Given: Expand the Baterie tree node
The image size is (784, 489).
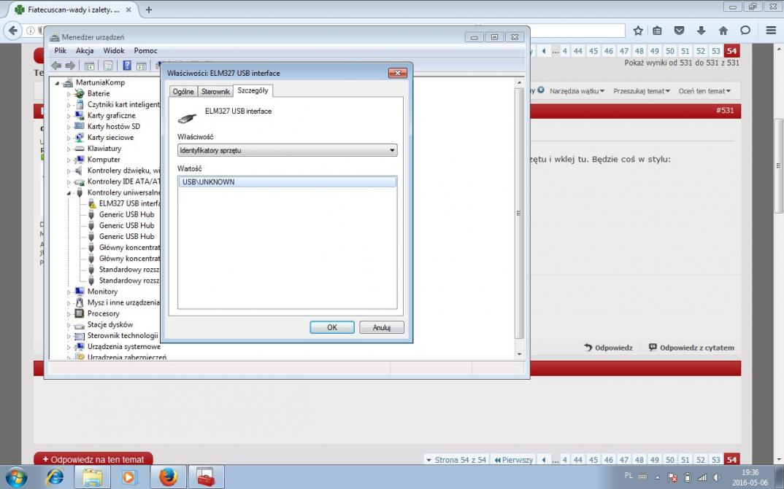Looking at the screenshot, I should tap(69, 94).
